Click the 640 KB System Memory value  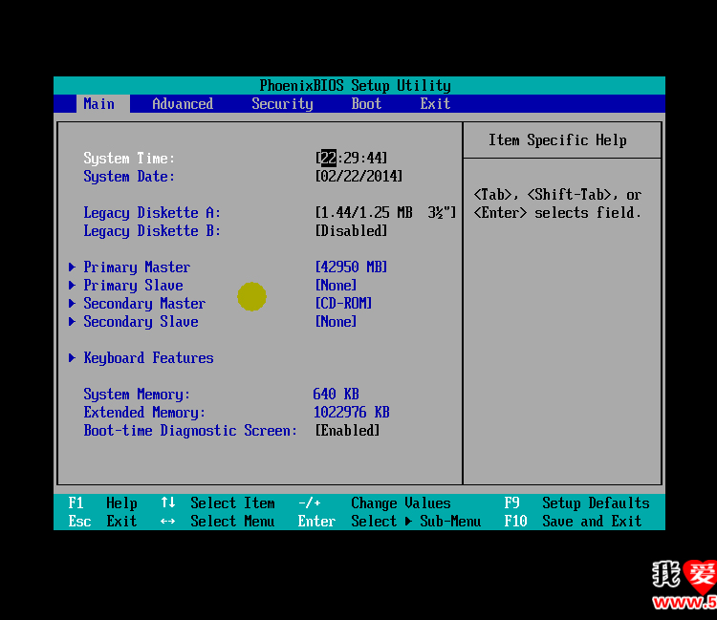(337, 394)
